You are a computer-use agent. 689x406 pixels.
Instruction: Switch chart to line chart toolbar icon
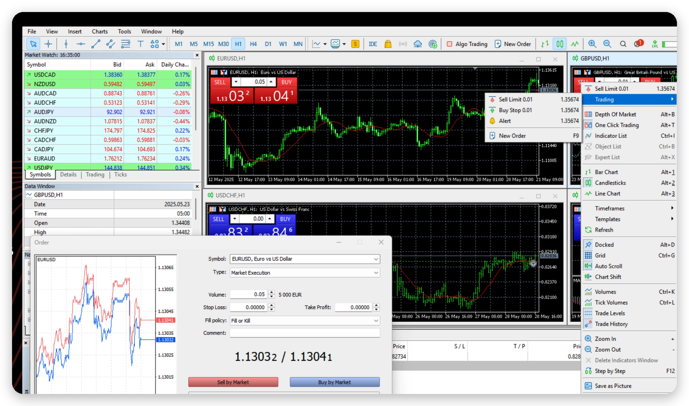pos(575,44)
